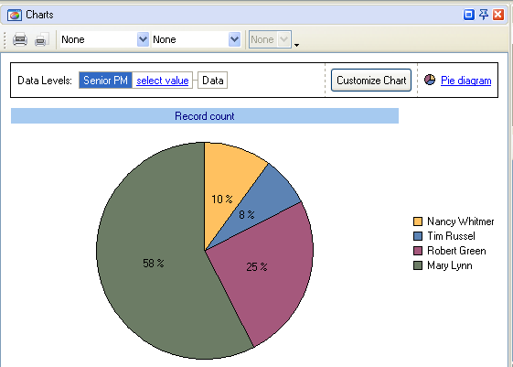Click the select value link
Screen dimensions: 513x367
[162, 81]
